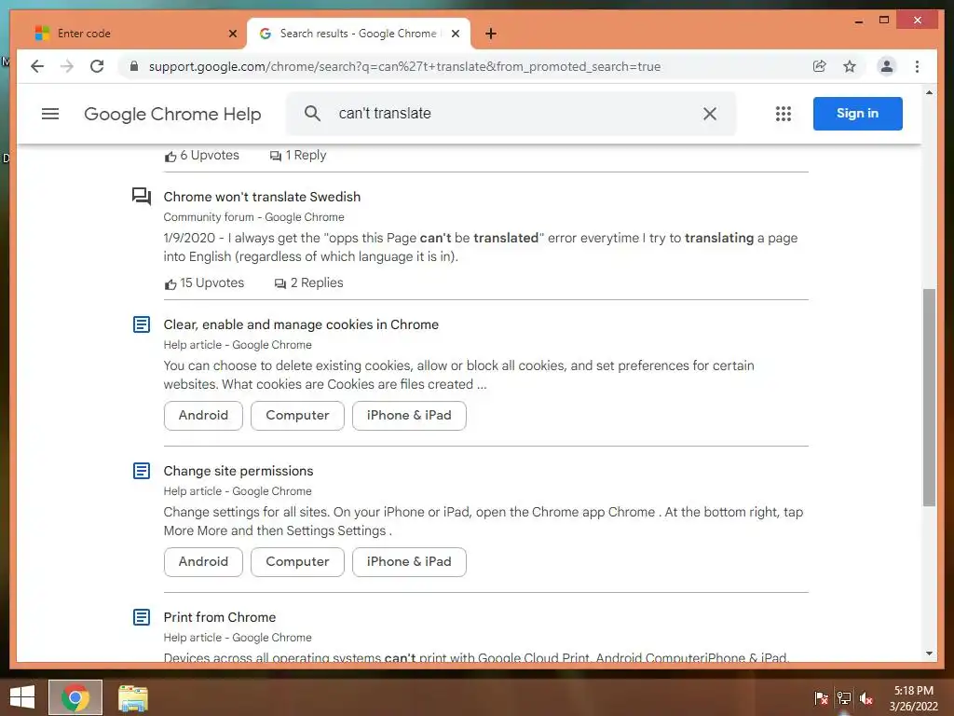Open the Chrome profile avatar
The image size is (954, 716).
pos(887,66)
